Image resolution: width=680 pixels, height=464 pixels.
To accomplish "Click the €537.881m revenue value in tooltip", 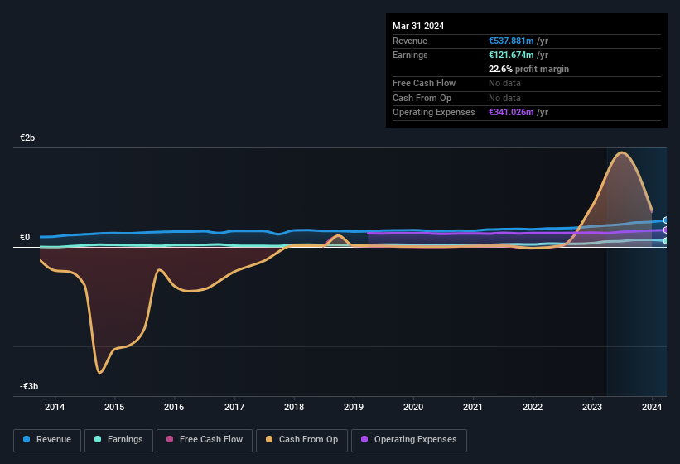I will (511, 41).
